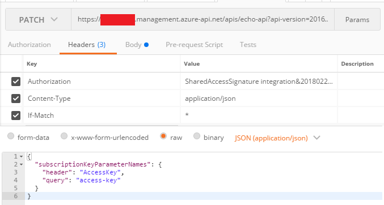Image resolution: width=384 pixels, height=205 pixels.
Task: Click the Authorization key cell
Action: click(102, 82)
